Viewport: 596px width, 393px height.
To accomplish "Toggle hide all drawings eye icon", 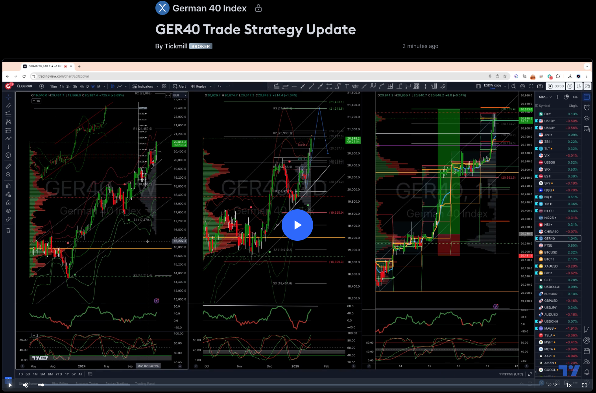I will click(8, 211).
